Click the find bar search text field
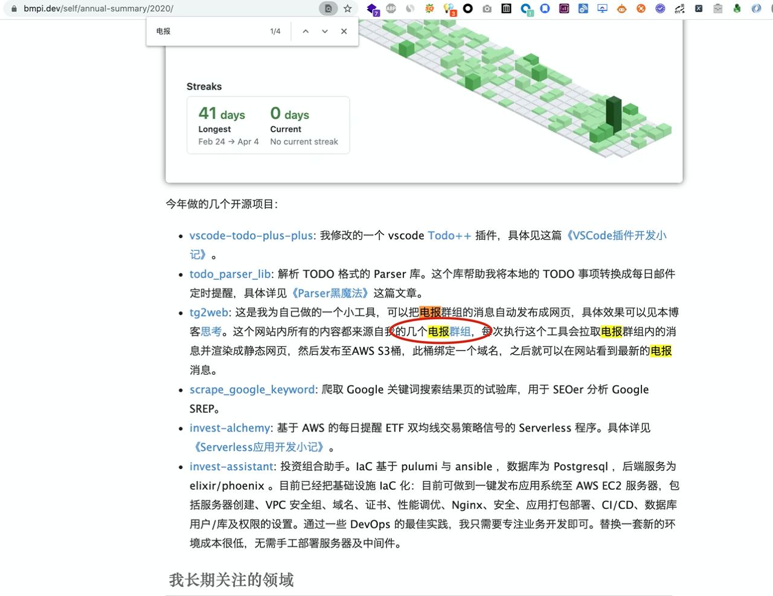Viewport: 773px width, 596px height. coord(205,31)
